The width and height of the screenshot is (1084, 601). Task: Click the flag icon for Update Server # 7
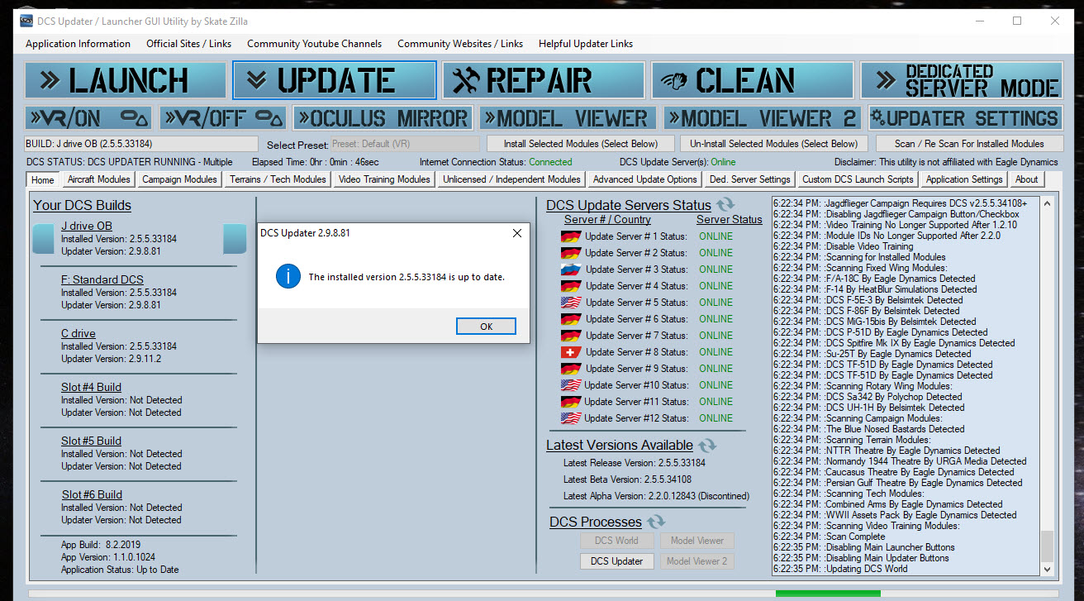[571, 336]
